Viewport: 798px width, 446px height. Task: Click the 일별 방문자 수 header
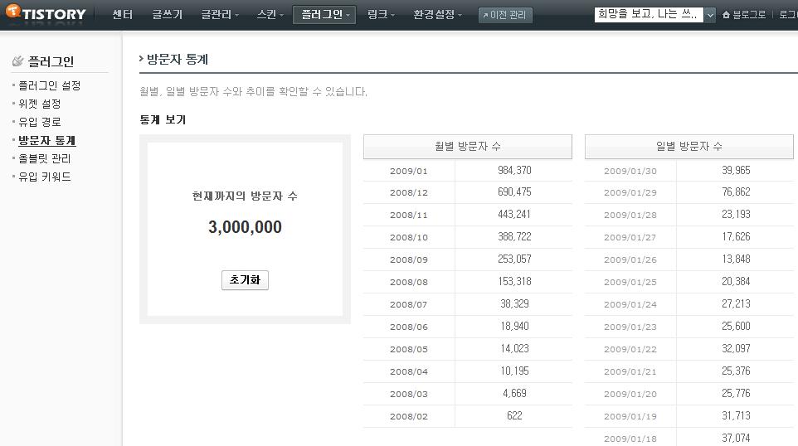(689, 147)
